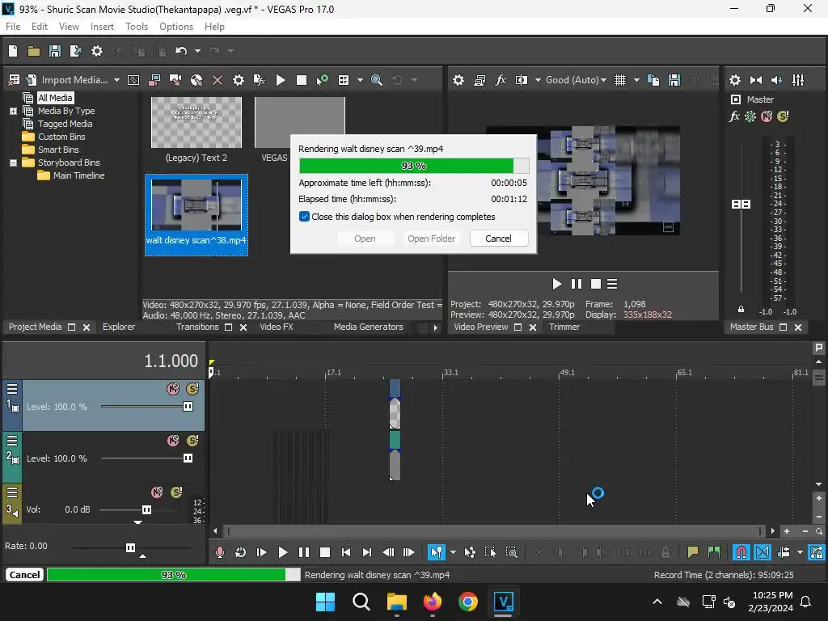Toggle Loop Playback in timeline transport
This screenshot has width=828, height=621.
(240, 552)
